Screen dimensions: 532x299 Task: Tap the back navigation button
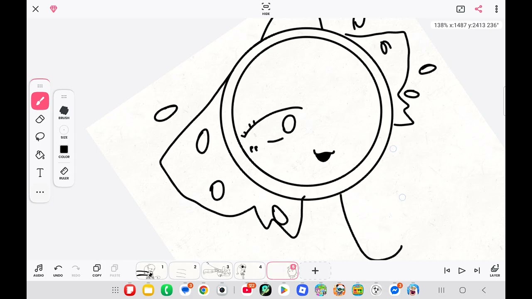tap(484, 290)
